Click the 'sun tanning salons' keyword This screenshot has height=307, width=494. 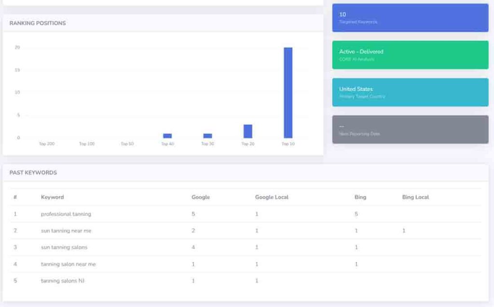click(64, 247)
